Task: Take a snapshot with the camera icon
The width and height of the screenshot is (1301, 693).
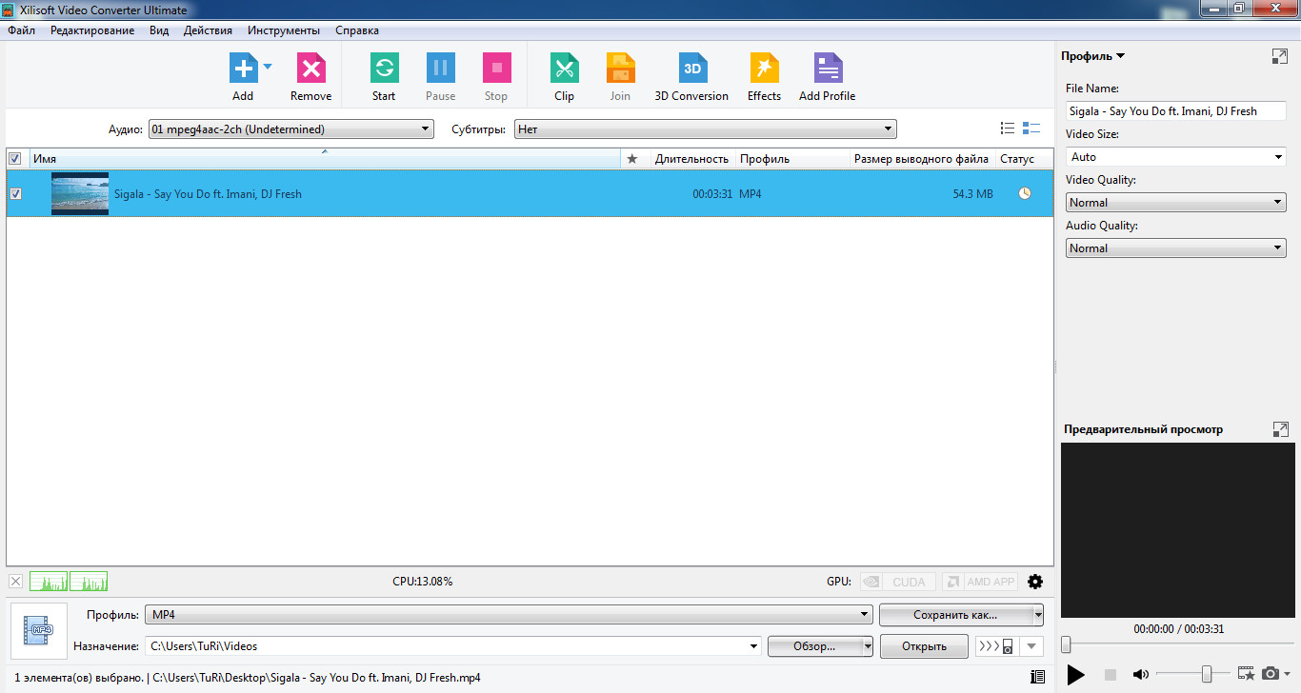Action: click(1271, 674)
